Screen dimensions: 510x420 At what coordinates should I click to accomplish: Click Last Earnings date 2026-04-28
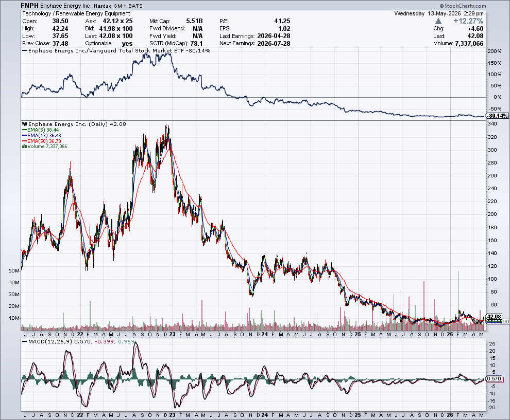click(274, 36)
